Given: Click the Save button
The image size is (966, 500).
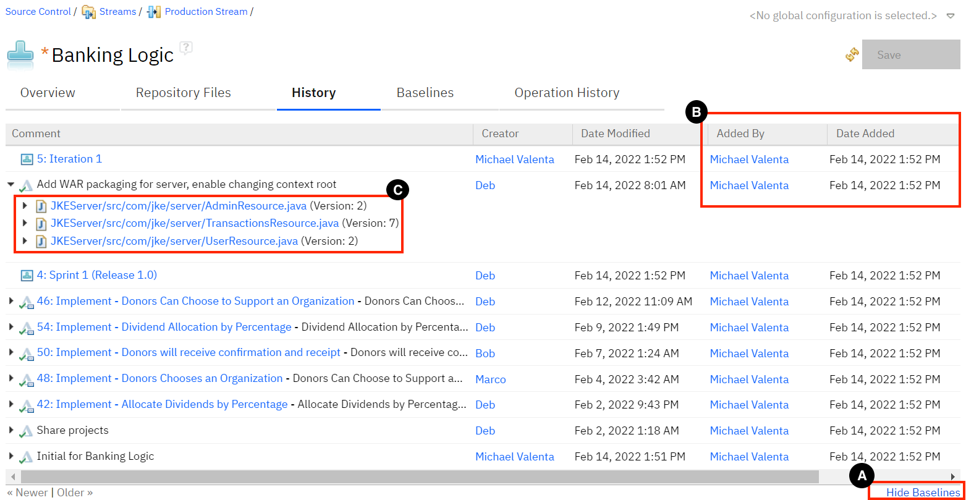Looking at the screenshot, I should click(x=910, y=55).
